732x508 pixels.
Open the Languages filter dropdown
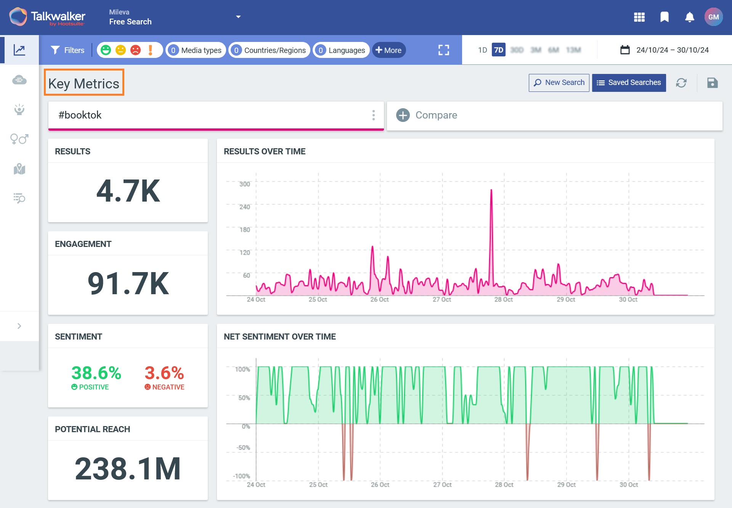pos(341,50)
